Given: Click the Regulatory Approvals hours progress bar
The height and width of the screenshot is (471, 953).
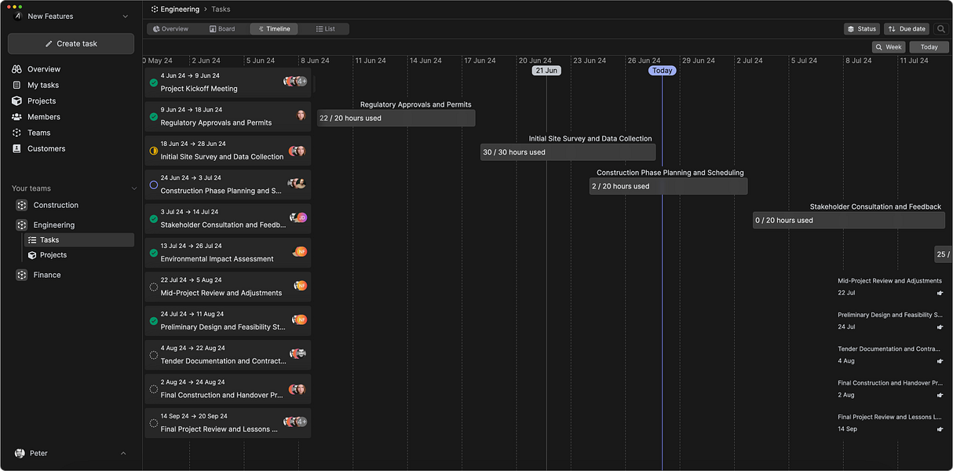Looking at the screenshot, I should point(396,118).
